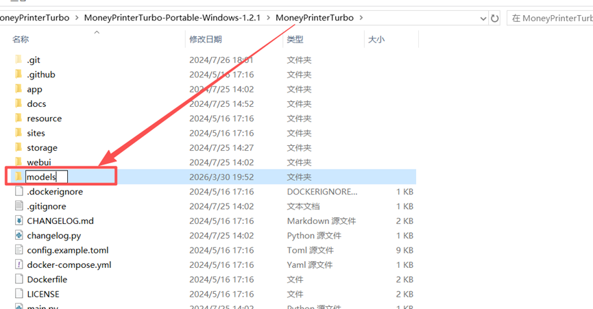Select the CHANGELOG.md file name
Screen dimensions: 593x309
[60, 221]
